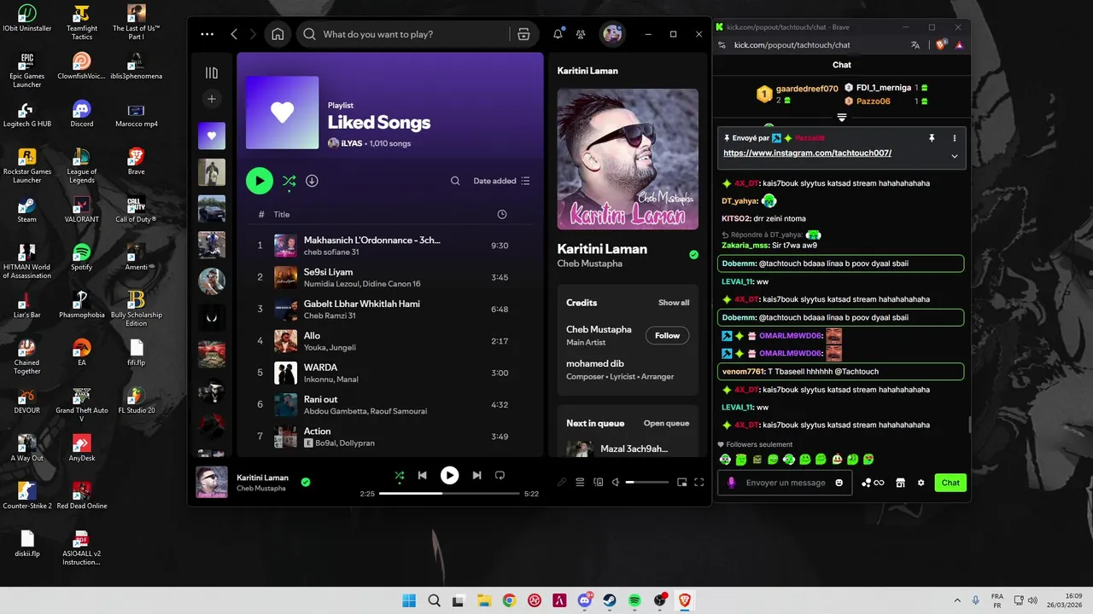This screenshot has width=1093, height=614.
Task: Open the Browse icon in search bar
Action: [523, 34]
